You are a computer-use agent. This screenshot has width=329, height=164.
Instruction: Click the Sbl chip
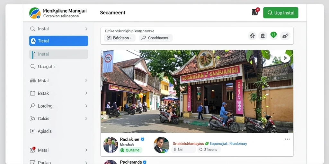click(x=183, y=150)
